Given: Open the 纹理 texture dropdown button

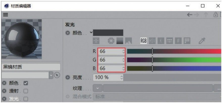Looking at the screenshot, I should coord(98,88).
